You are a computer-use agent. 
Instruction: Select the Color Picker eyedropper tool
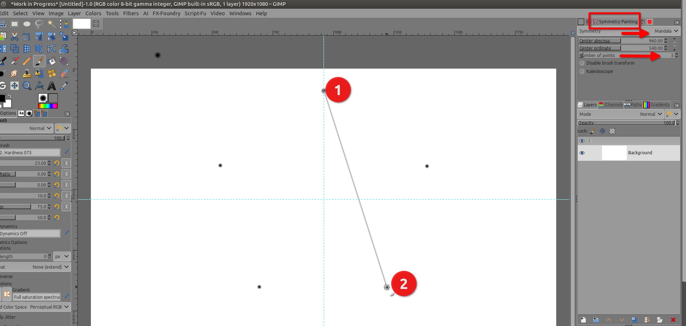pos(64,86)
